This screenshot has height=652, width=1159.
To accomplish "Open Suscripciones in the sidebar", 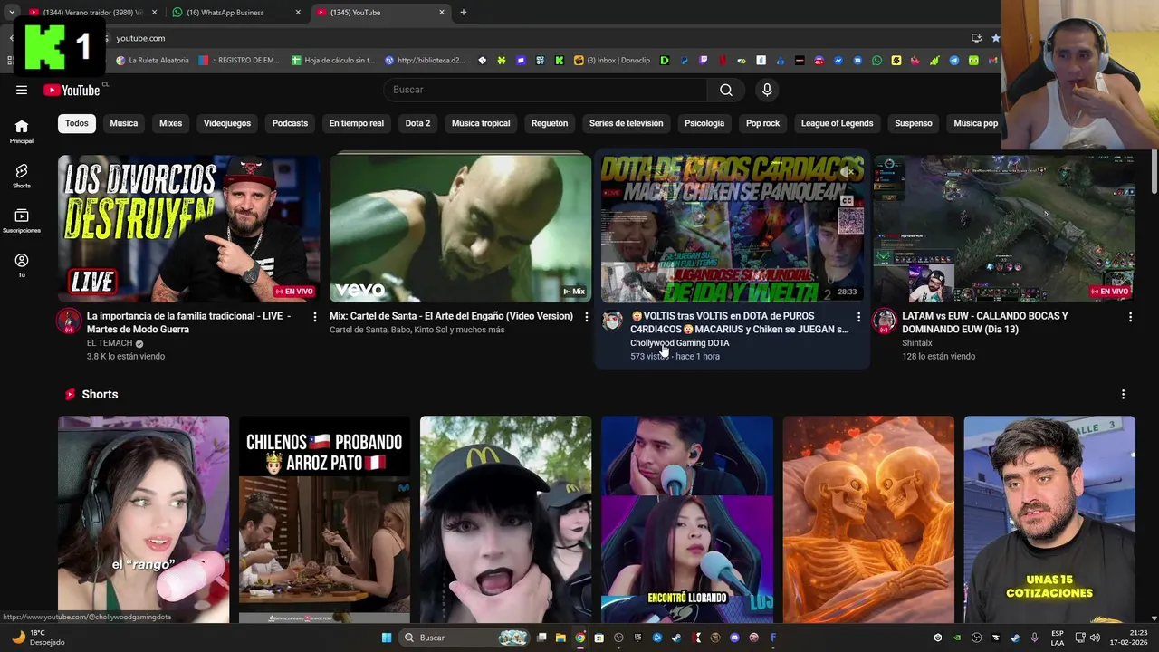I will click(x=22, y=221).
